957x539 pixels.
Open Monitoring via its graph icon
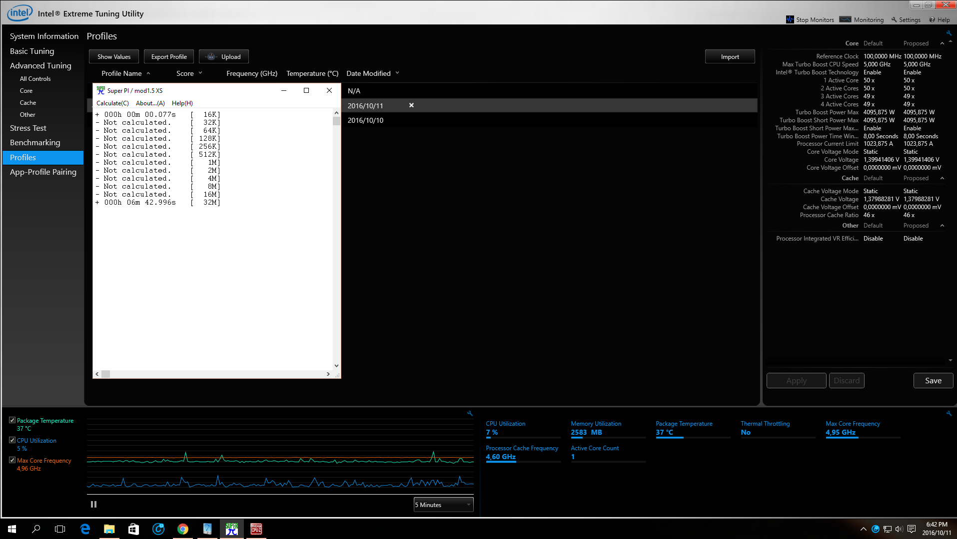tap(846, 19)
